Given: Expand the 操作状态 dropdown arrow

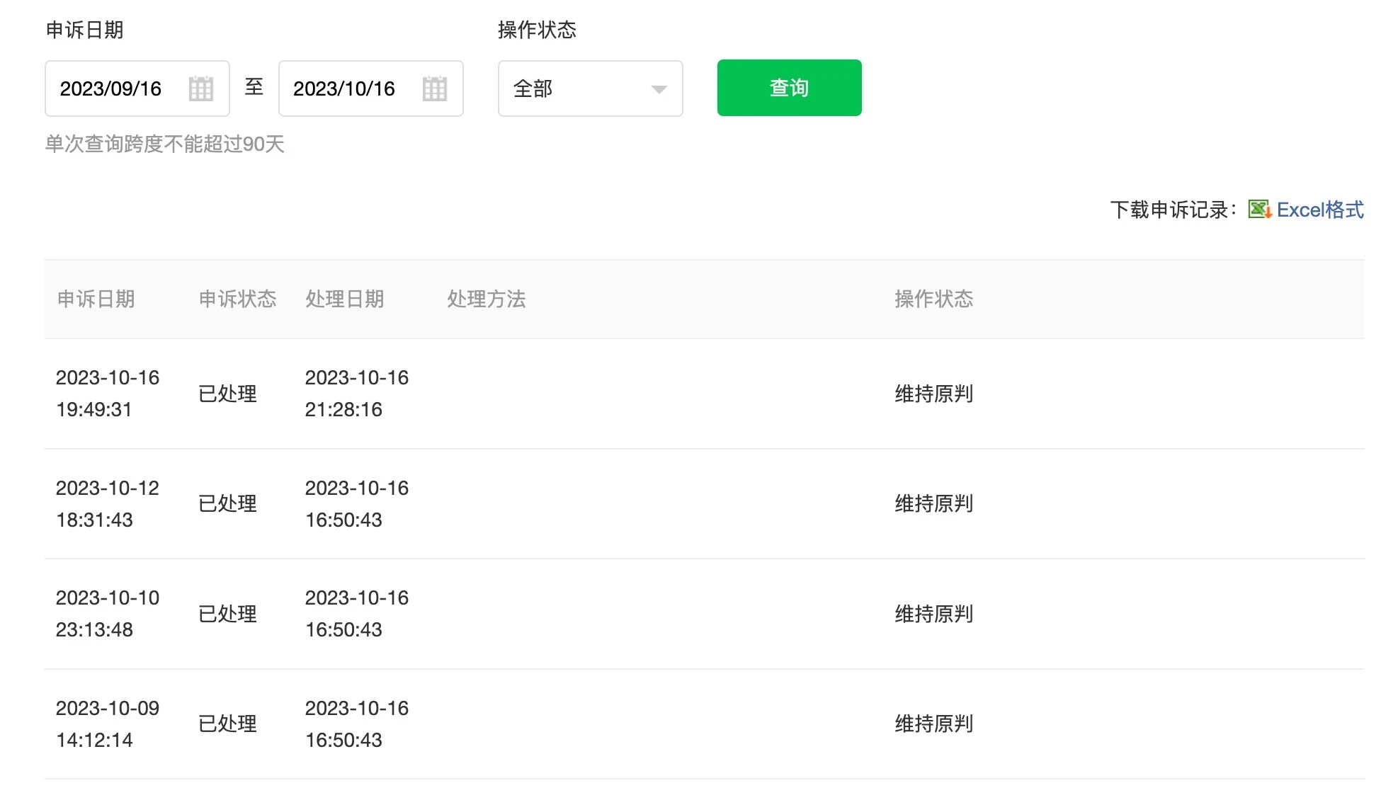Looking at the screenshot, I should tap(659, 89).
